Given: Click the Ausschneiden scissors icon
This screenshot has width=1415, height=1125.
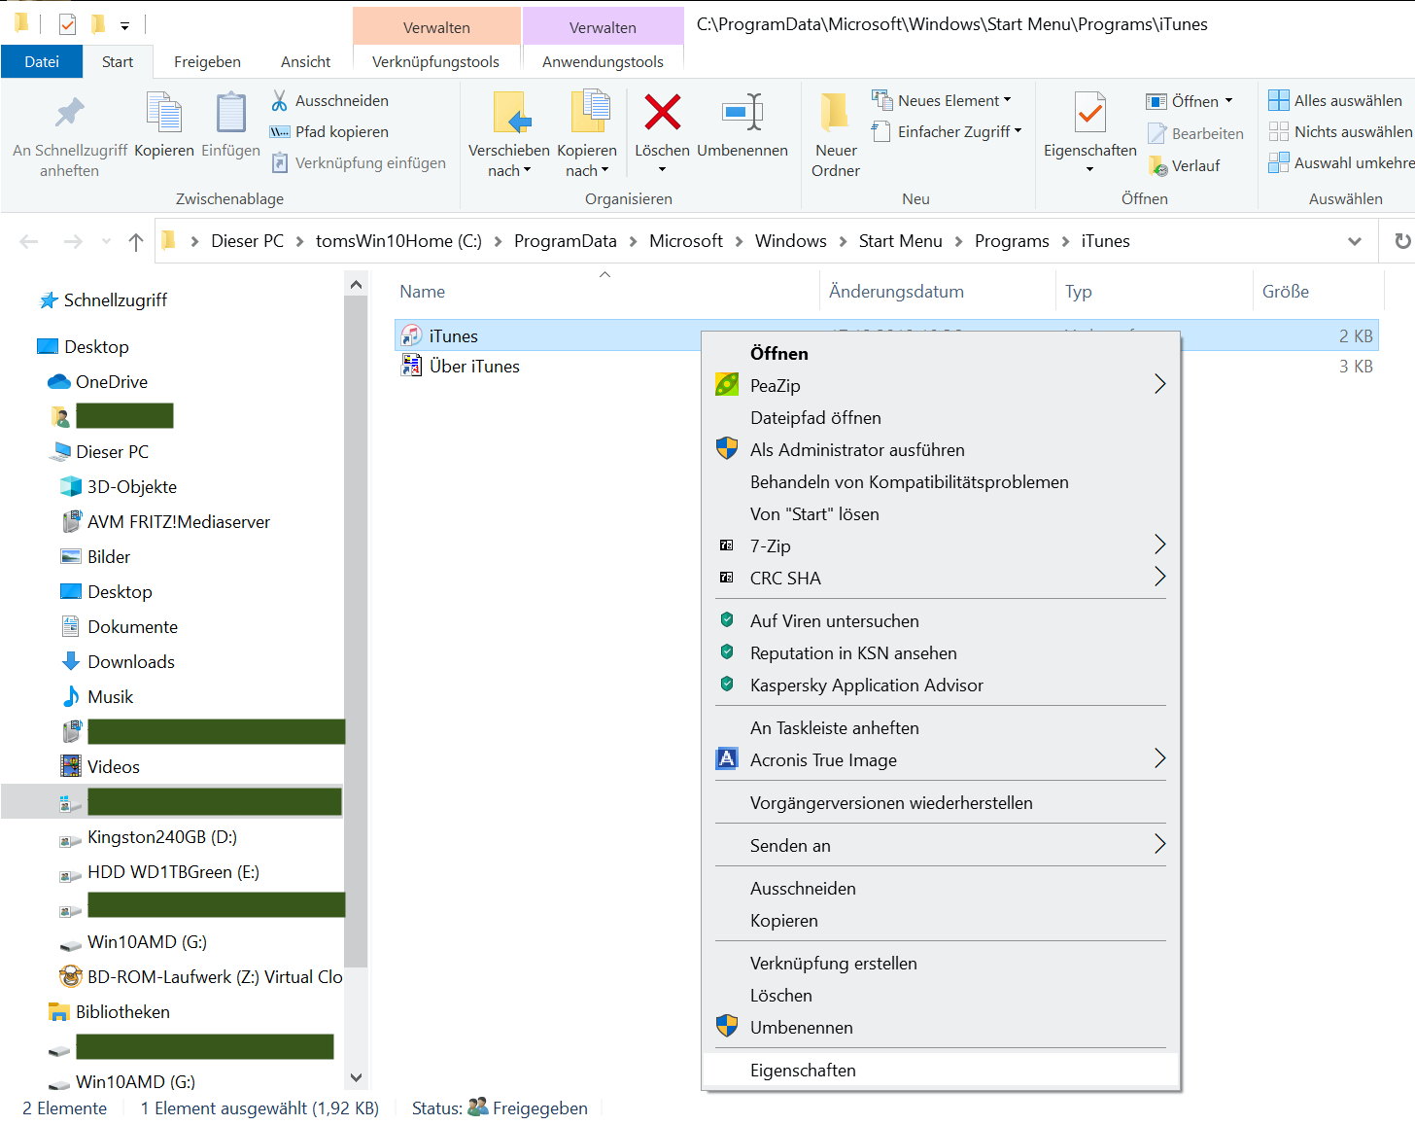Looking at the screenshot, I should coord(280,100).
